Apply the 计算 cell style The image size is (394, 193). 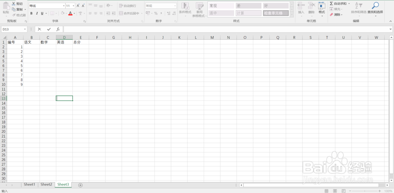coord(248,13)
